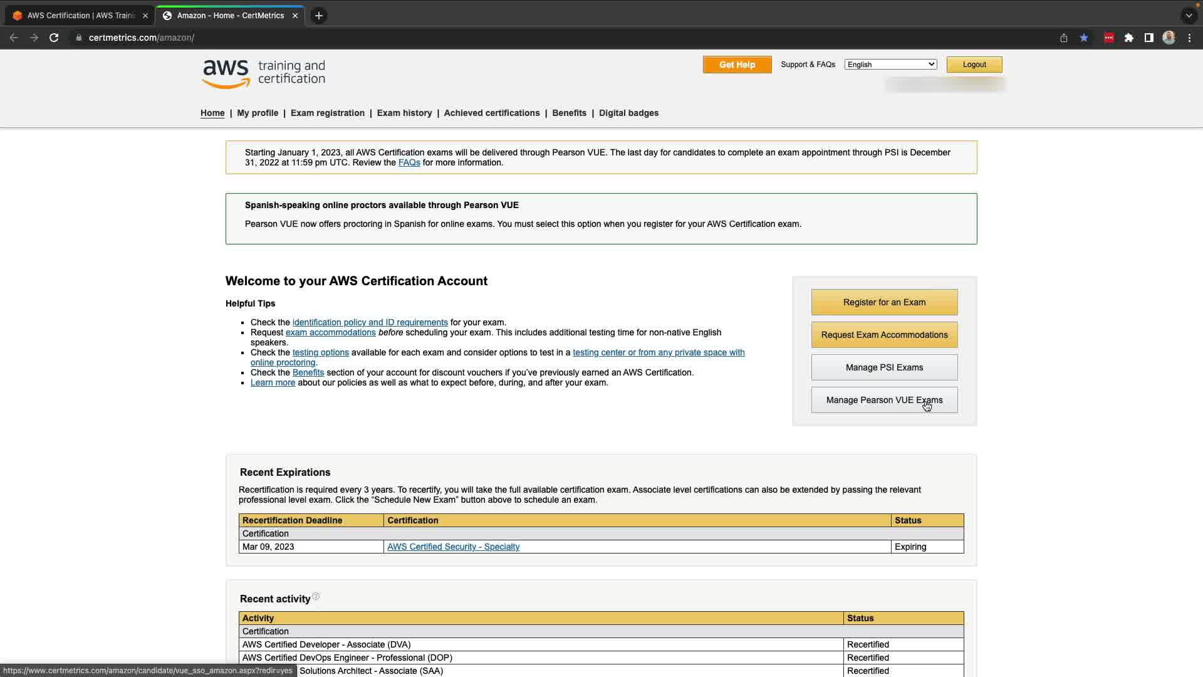Open the English language dropdown
Image resolution: width=1203 pixels, height=677 pixels.
(890, 65)
